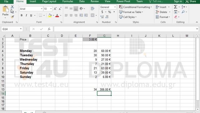Open Sort & Filter icon
The image size is (200, 113).
[183, 7]
